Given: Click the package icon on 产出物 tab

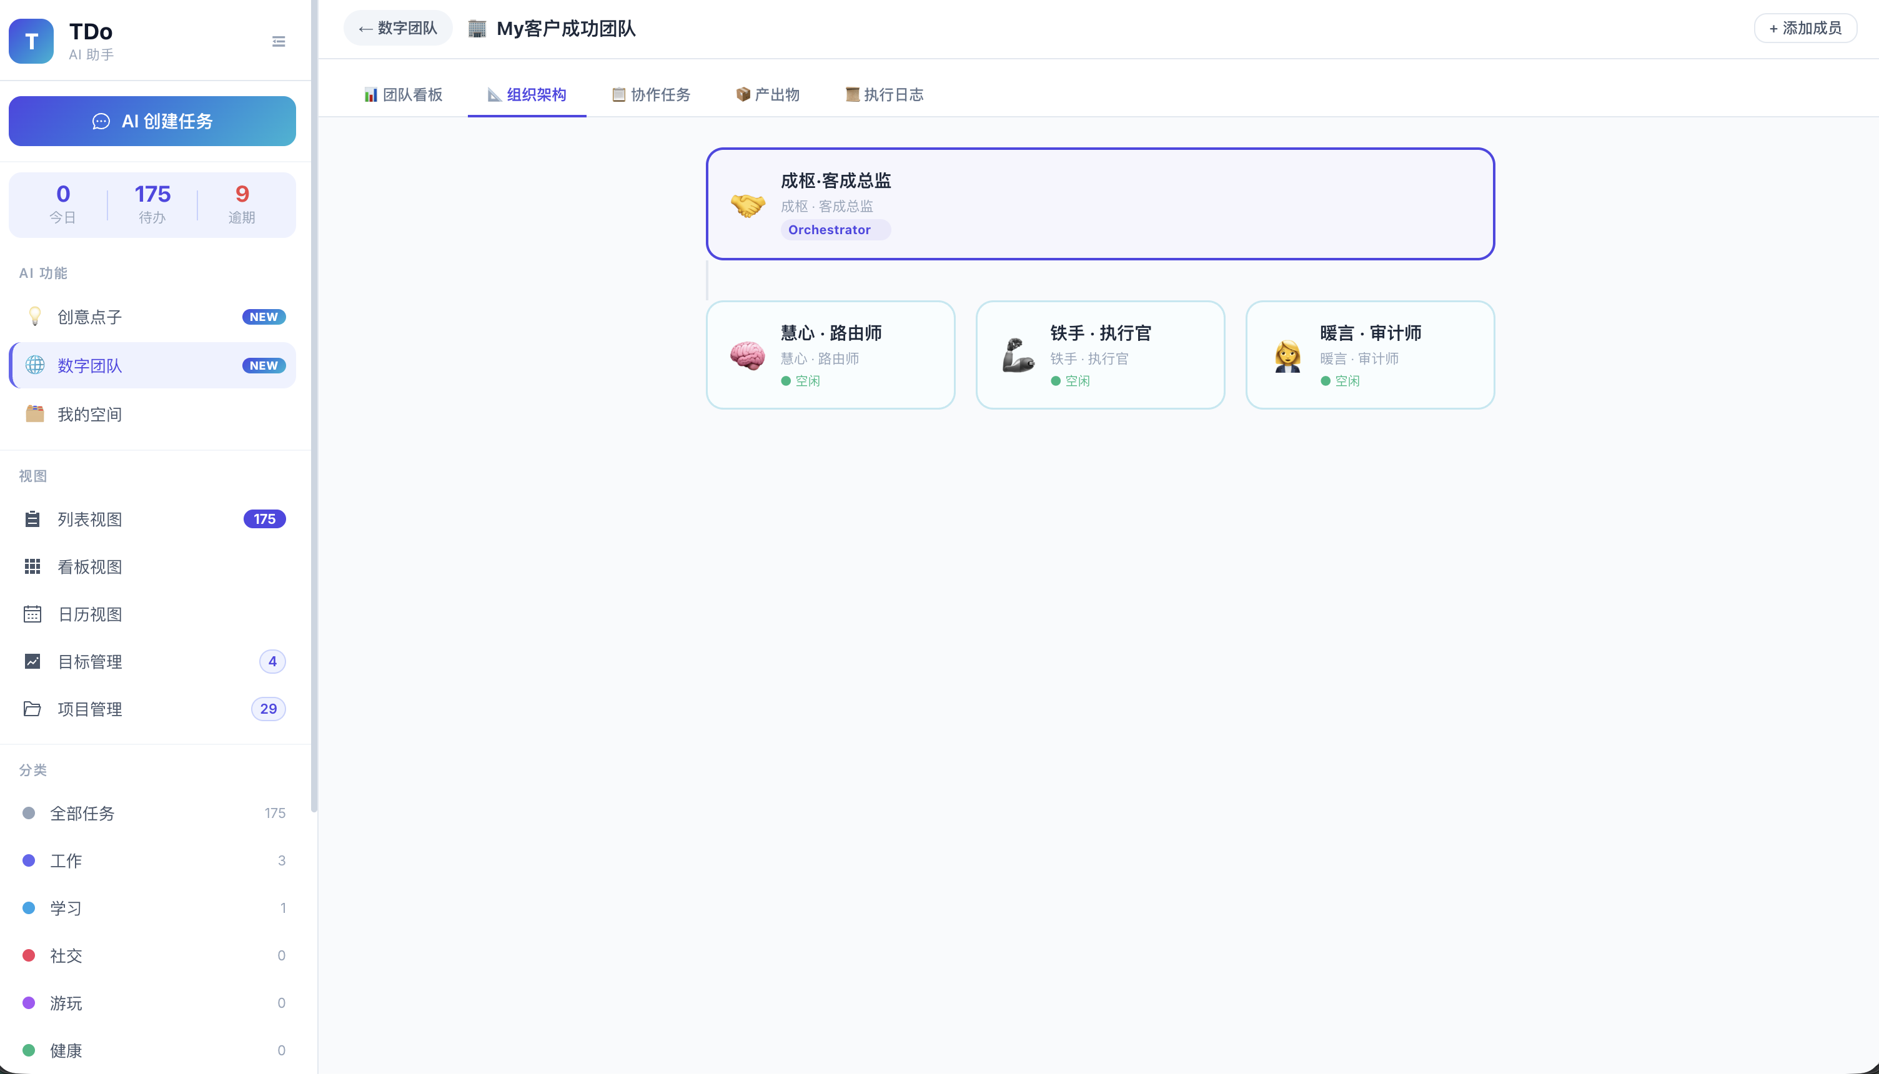Looking at the screenshot, I should [743, 95].
